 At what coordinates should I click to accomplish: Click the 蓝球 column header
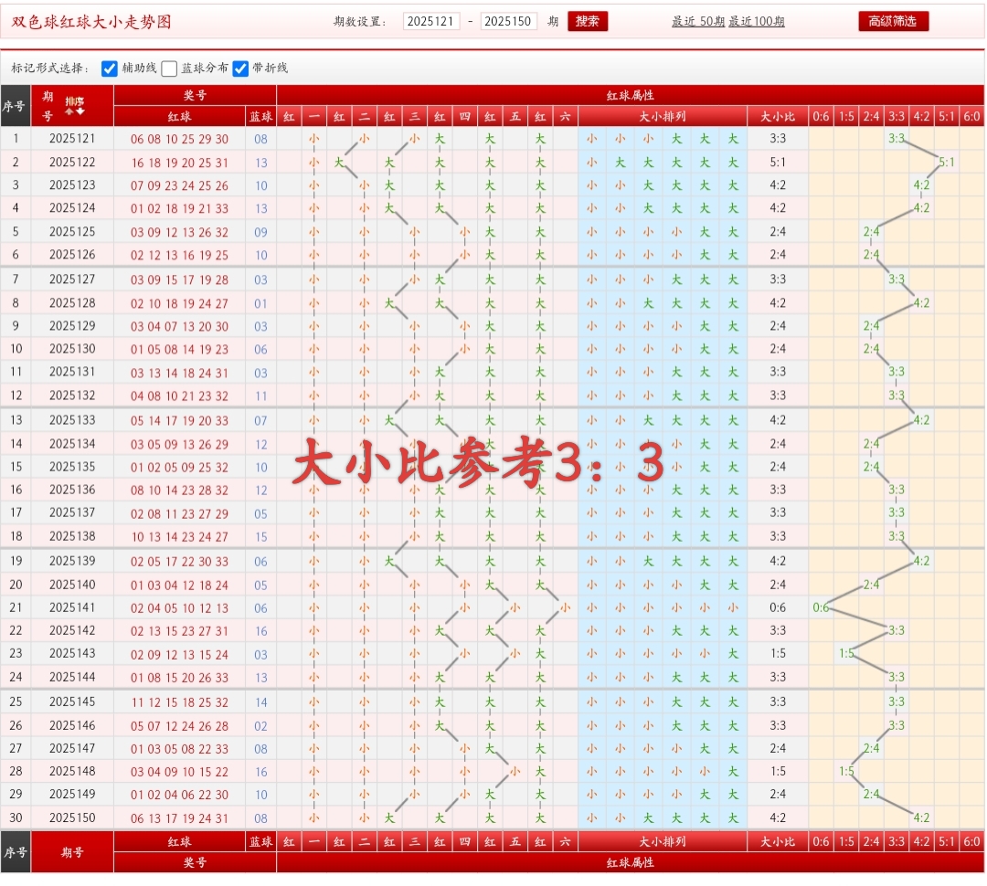point(260,116)
